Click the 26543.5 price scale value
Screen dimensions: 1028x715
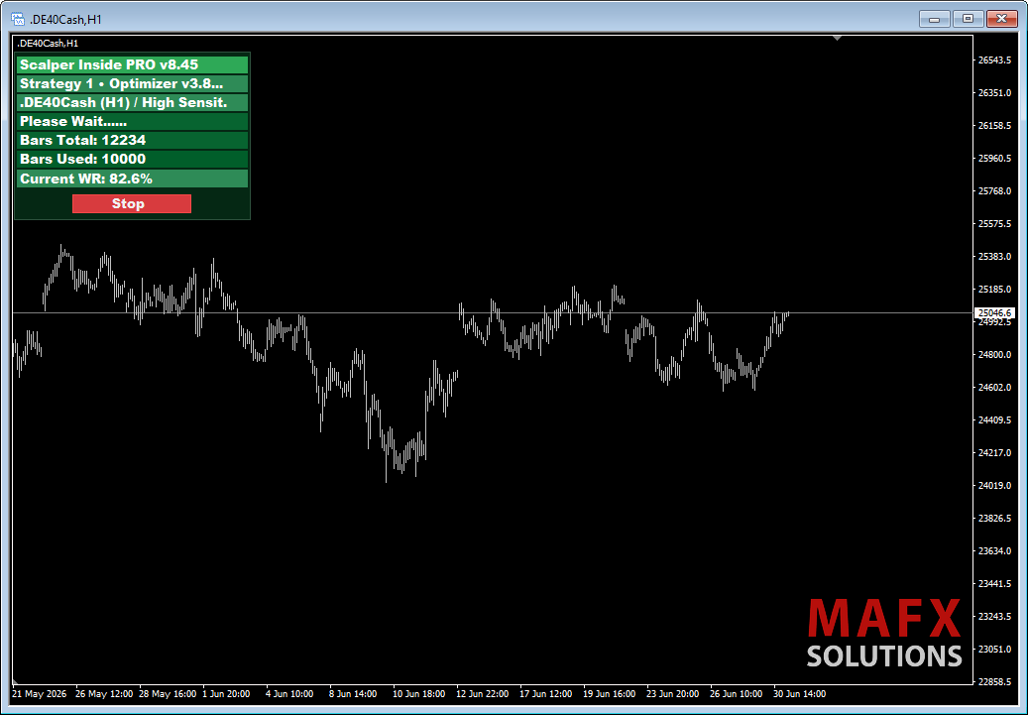pos(994,60)
